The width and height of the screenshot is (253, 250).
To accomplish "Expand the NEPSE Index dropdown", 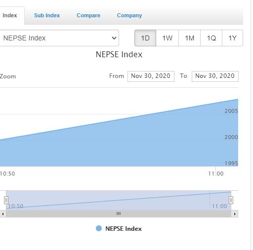I will (x=59, y=38).
